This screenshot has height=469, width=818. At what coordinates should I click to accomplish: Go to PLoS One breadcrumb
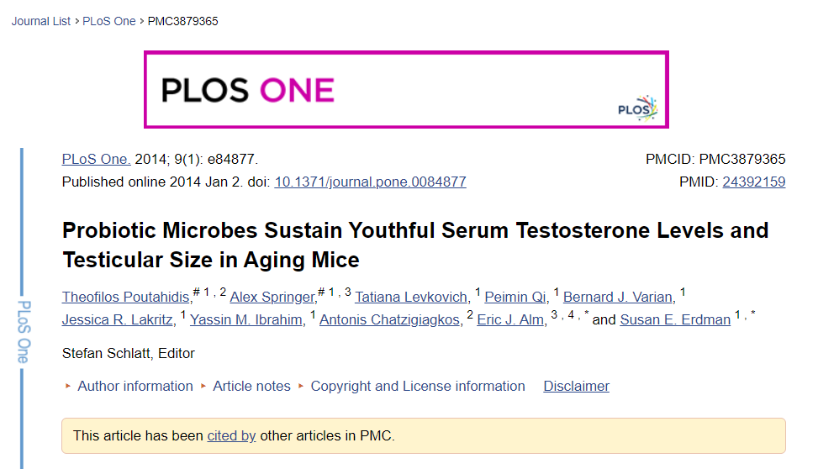[x=108, y=21]
